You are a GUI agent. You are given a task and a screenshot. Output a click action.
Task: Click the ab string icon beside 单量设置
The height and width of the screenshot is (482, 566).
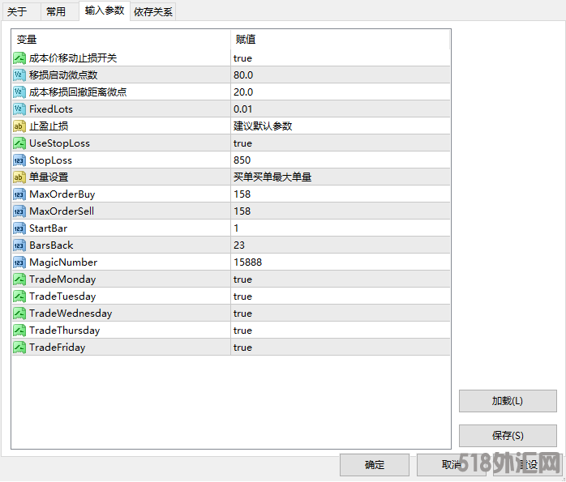pyautogui.click(x=19, y=177)
